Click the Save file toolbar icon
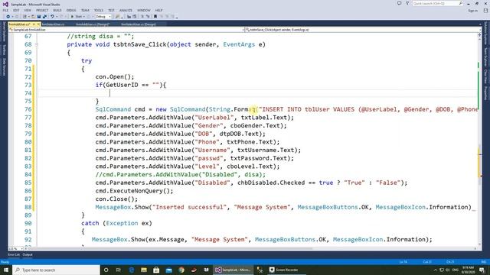Screen dimensions: 490x275 pos(39,17)
